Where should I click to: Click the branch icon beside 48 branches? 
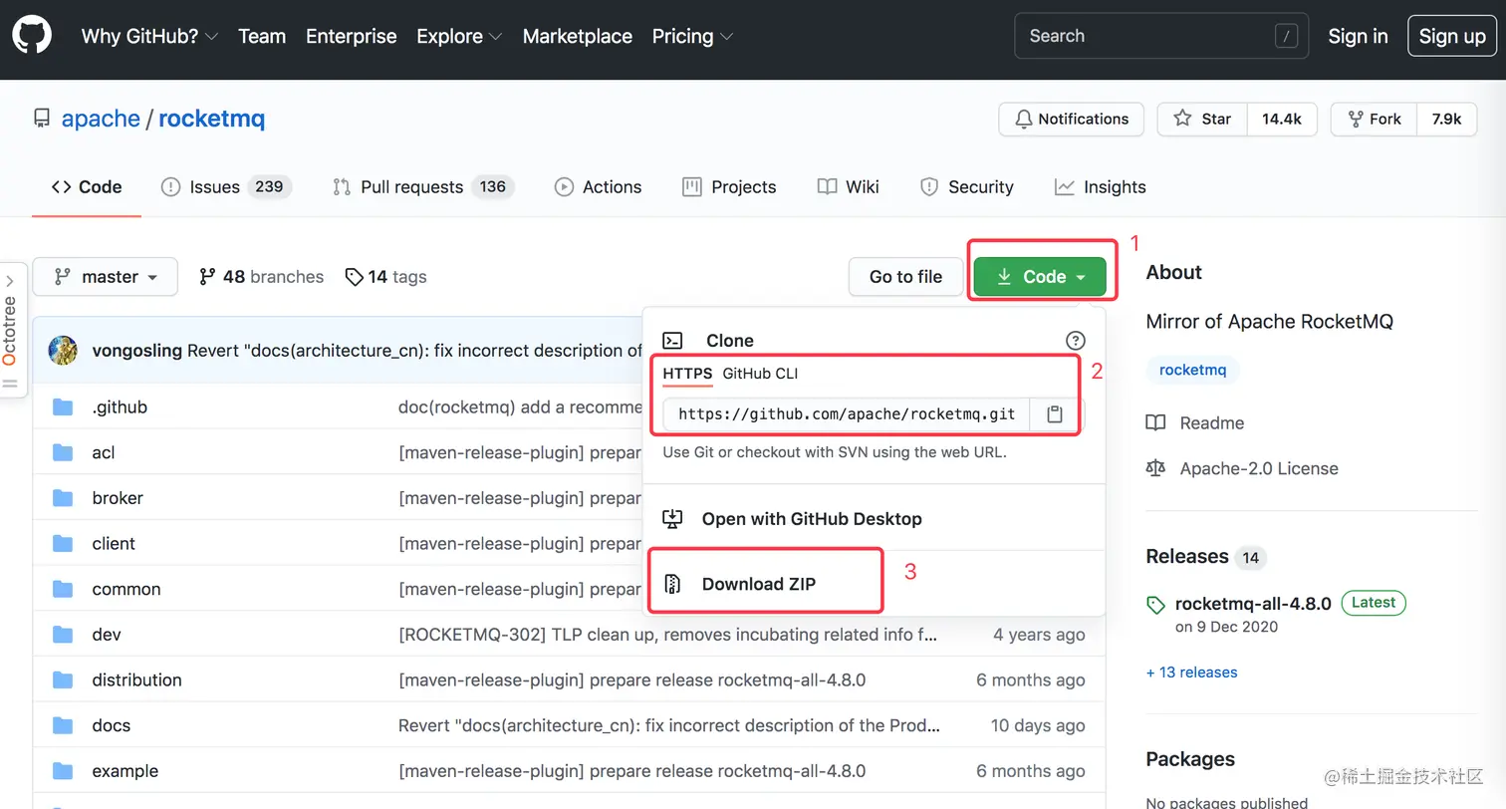(x=207, y=276)
